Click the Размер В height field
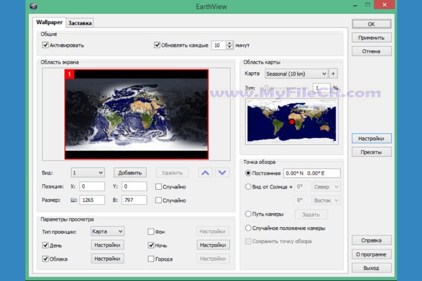 (134, 200)
